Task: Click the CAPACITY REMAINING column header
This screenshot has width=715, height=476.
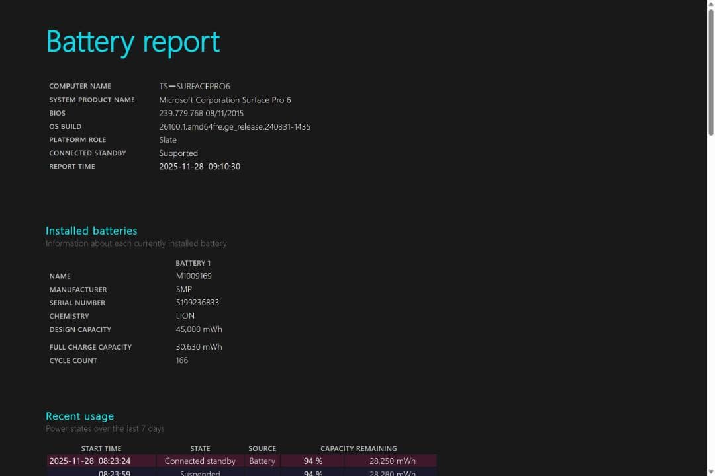Action: pyautogui.click(x=358, y=448)
